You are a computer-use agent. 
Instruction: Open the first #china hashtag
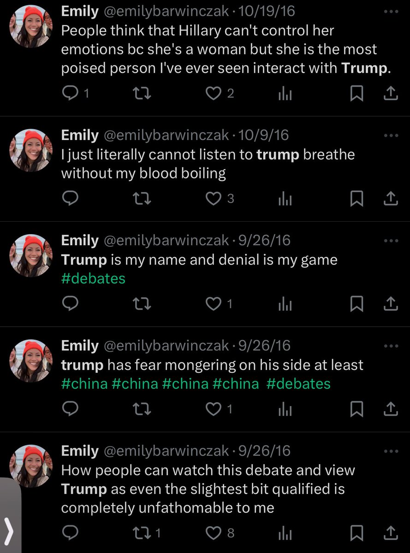click(84, 383)
